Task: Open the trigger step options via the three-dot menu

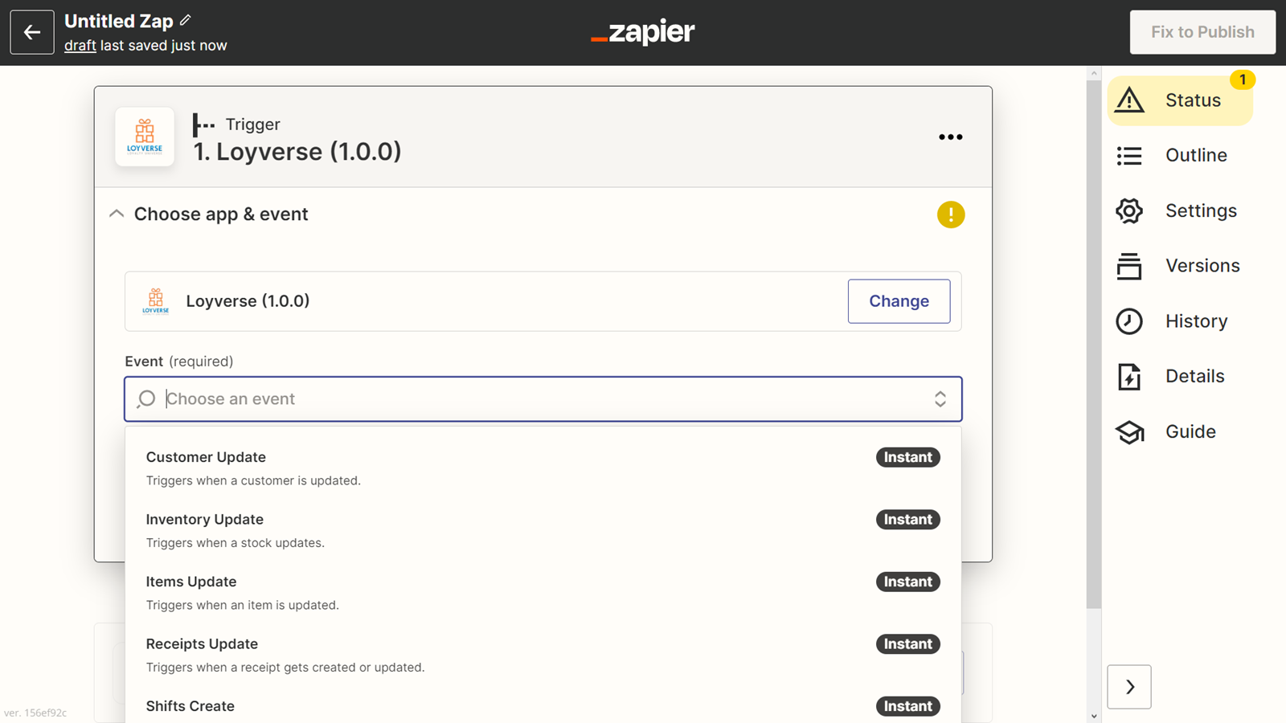Action: (951, 137)
